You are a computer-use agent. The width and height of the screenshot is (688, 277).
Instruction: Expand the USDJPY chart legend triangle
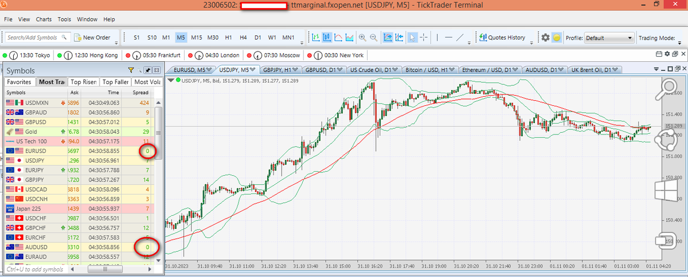point(170,79)
